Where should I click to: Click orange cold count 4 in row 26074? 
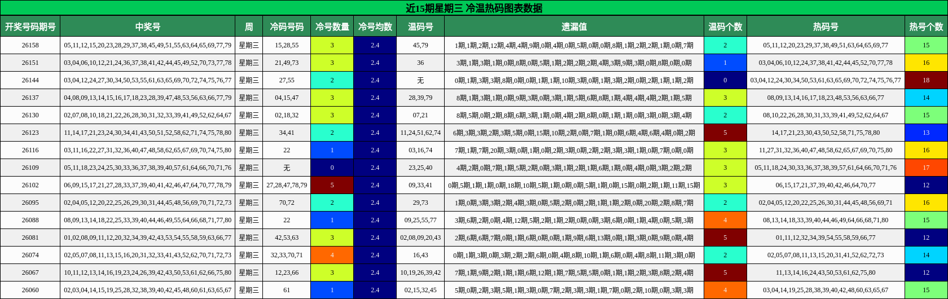click(332, 255)
